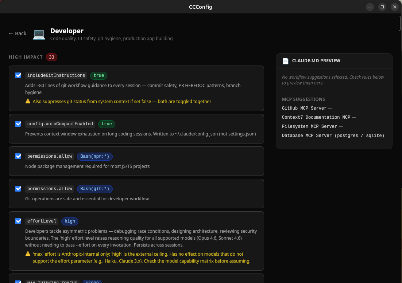Screen dimensions: 402x283
Task: Click the MCP SUGGESTIONS heading
Action: tap(303, 99)
